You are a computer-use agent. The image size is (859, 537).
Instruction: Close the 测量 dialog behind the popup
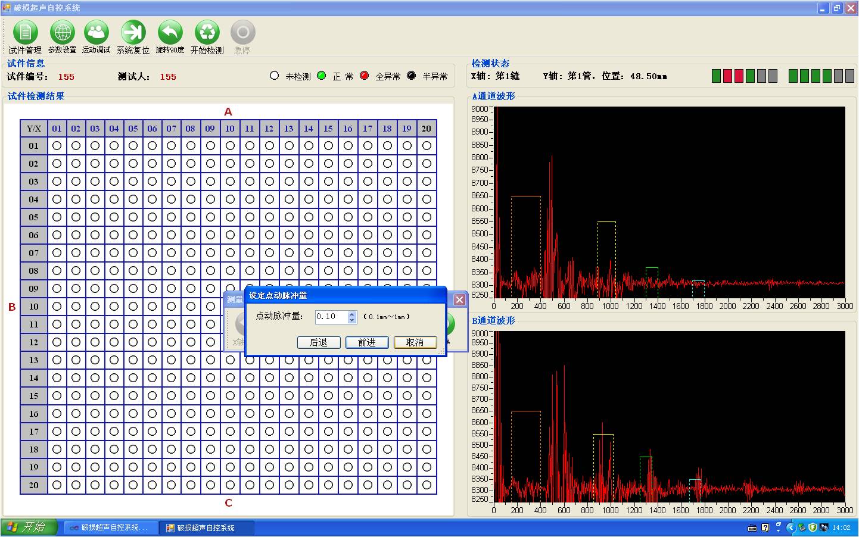pos(459,299)
